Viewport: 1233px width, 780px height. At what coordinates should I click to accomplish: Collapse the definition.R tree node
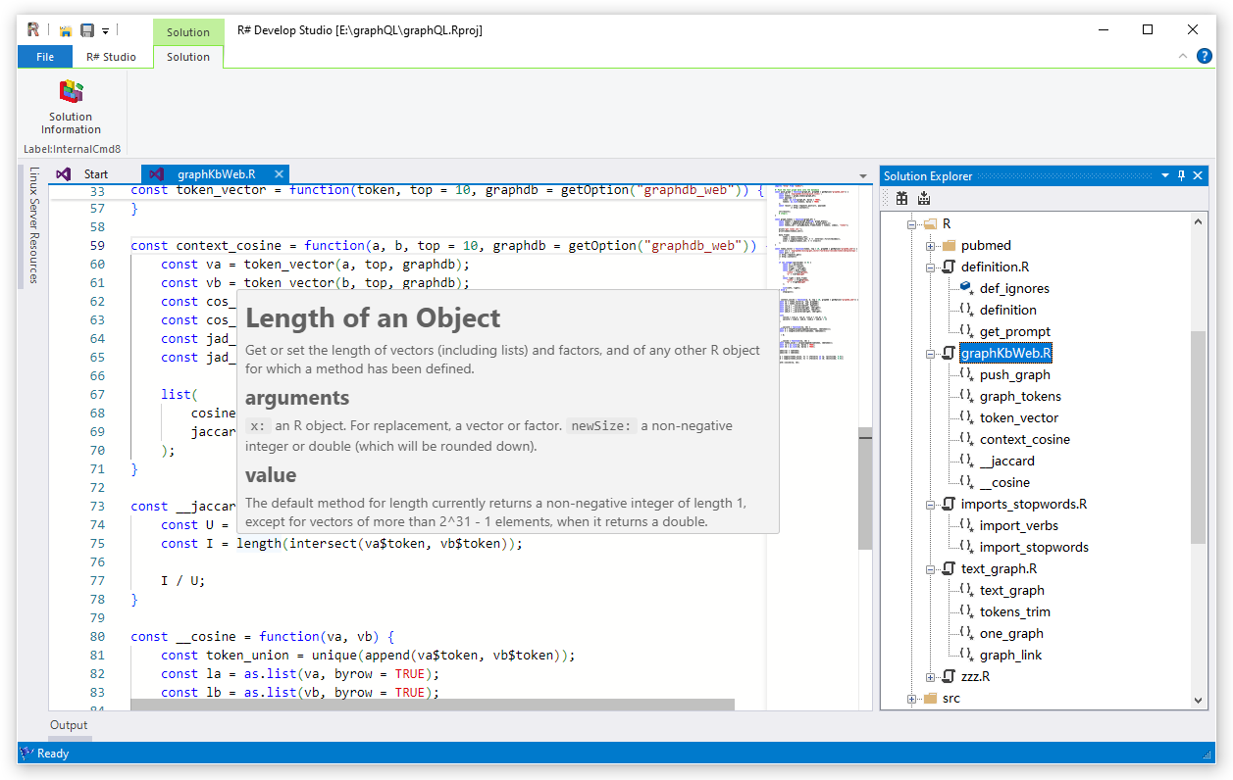point(930,268)
